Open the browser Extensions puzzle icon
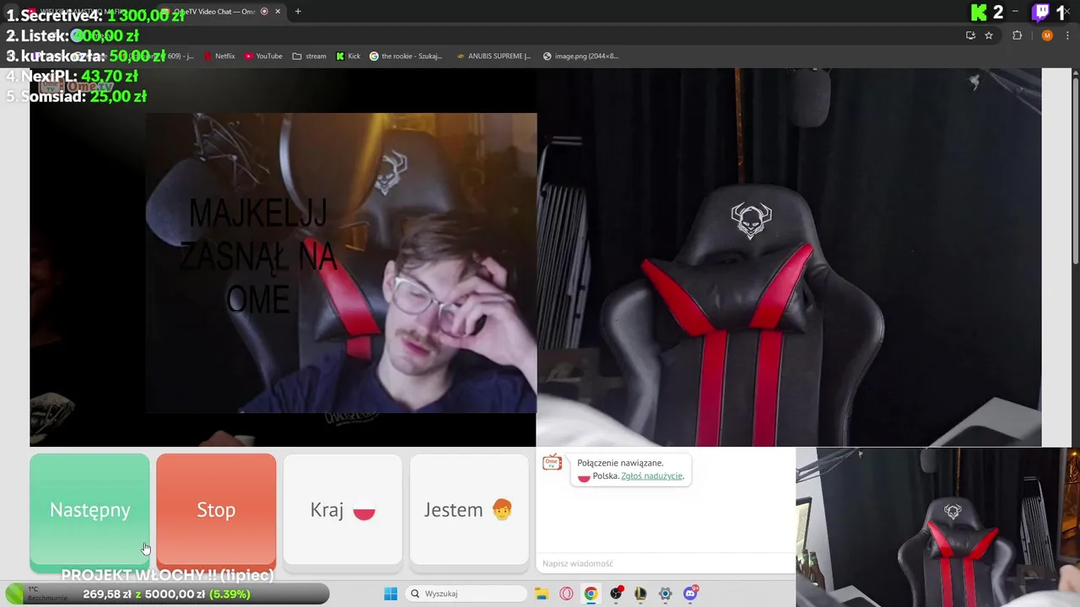 click(x=1017, y=35)
